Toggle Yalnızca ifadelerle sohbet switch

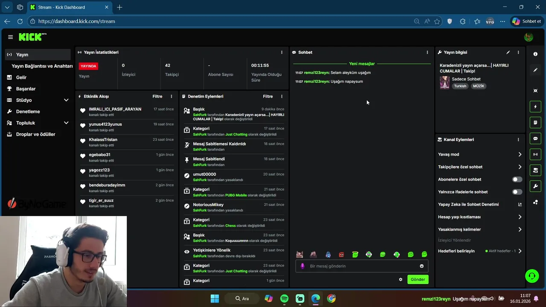[x=517, y=192]
